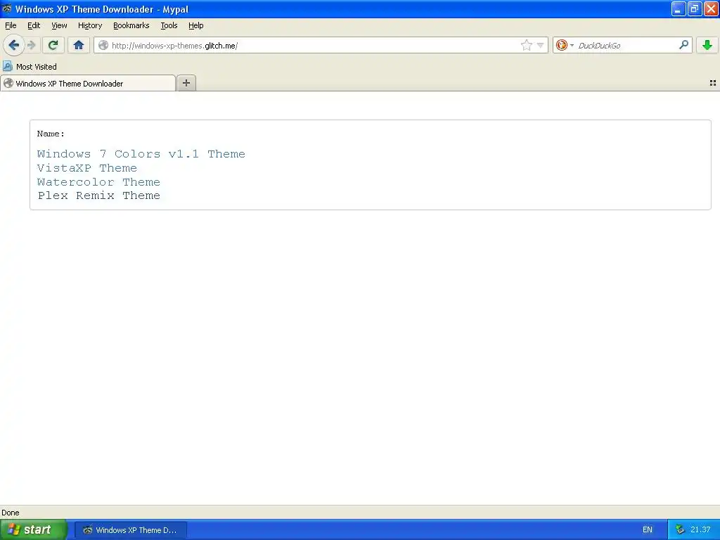Open the Edit menu
Screen dimensions: 720x540
tap(34, 25)
